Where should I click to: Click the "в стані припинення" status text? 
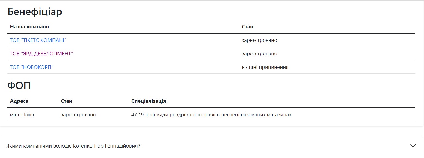265,67
